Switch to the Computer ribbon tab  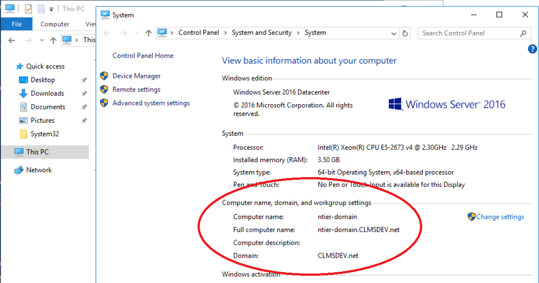(x=55, y=24)
